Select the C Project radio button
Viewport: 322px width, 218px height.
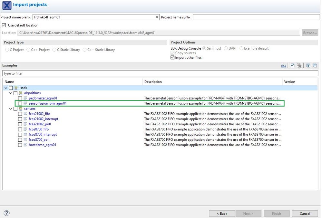(7, 50)
